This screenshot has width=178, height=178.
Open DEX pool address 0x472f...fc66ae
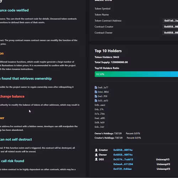[122, 169]
